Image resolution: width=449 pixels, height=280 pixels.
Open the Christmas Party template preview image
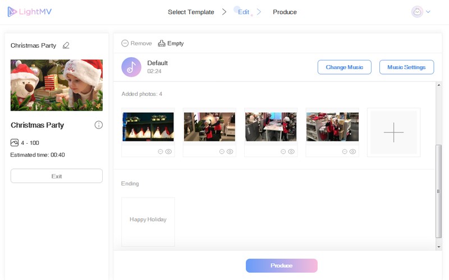point(57,85)
